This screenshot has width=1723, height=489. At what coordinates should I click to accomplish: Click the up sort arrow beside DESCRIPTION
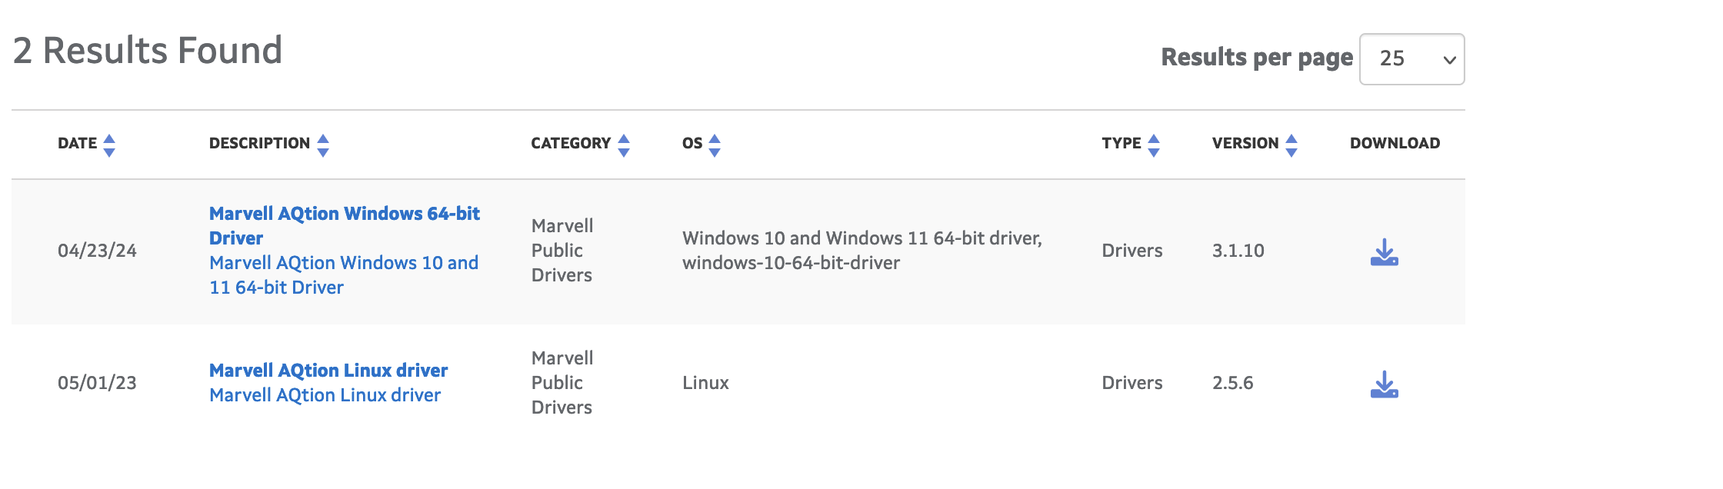[x=323, y=138]
